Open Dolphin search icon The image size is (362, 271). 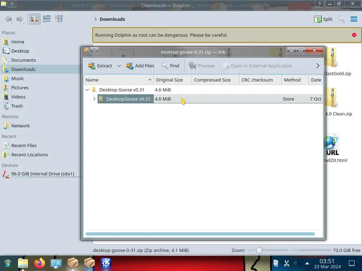tap(341, 19)
